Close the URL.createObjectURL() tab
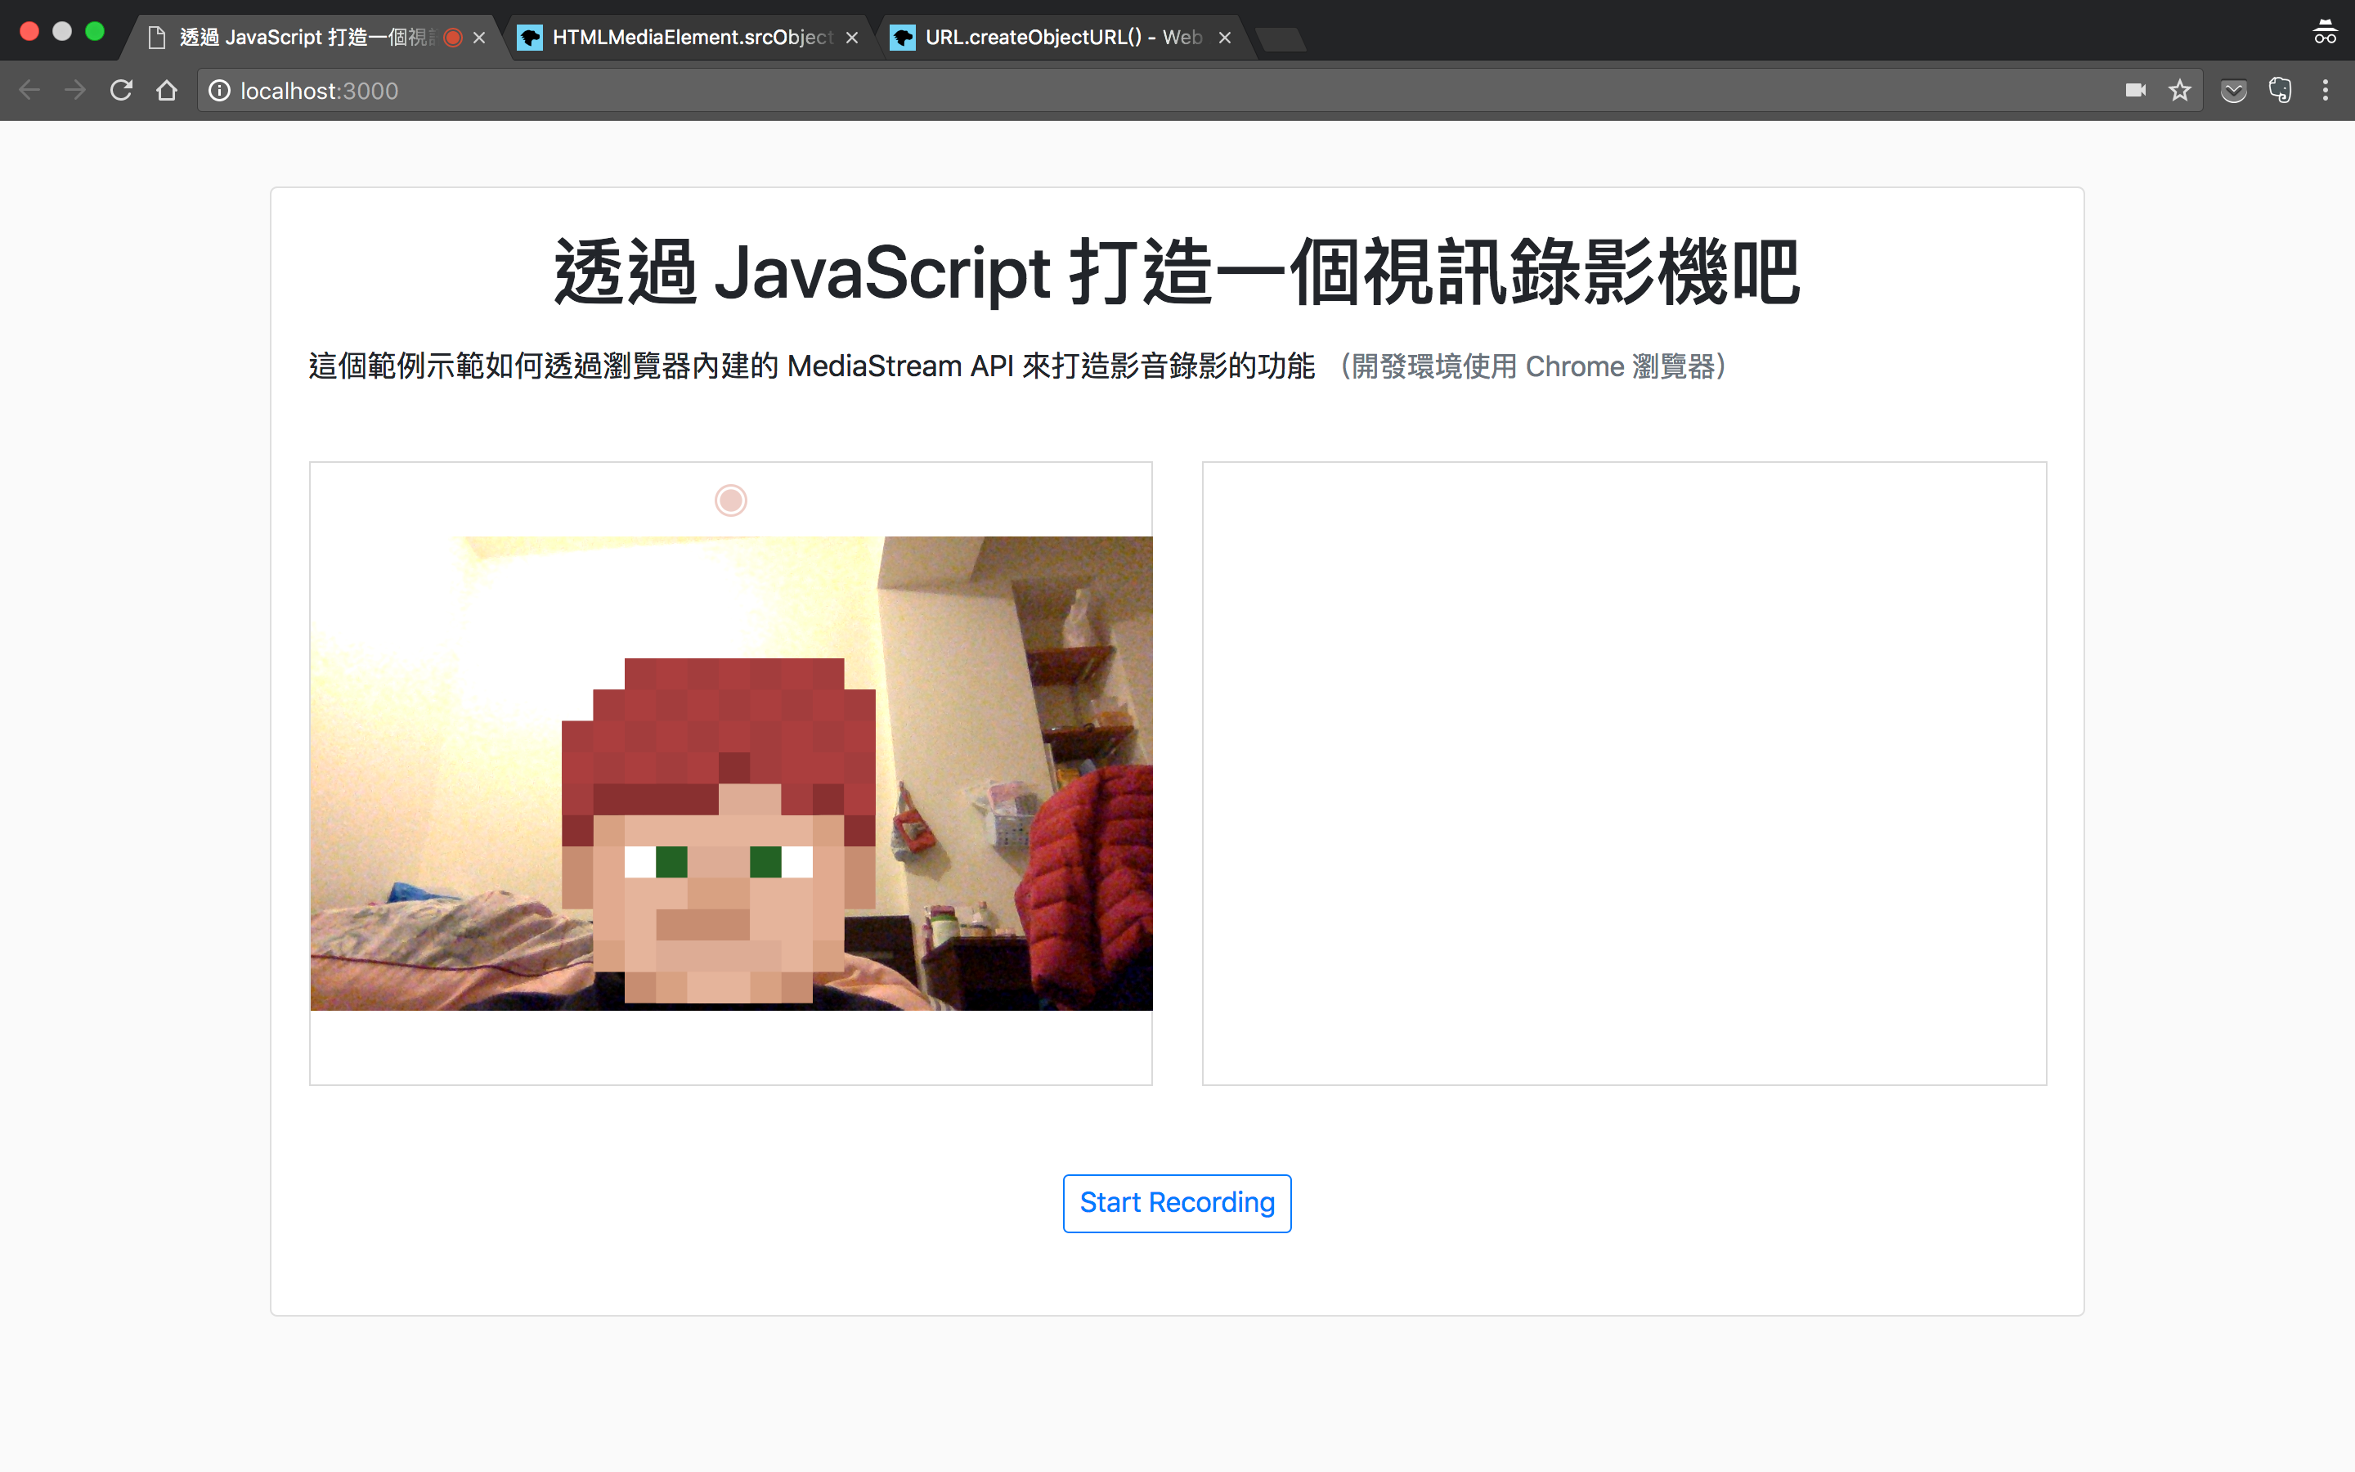Image resolution: width=2355 pixels, height=1472 pixels. [x=1224, y=37]
